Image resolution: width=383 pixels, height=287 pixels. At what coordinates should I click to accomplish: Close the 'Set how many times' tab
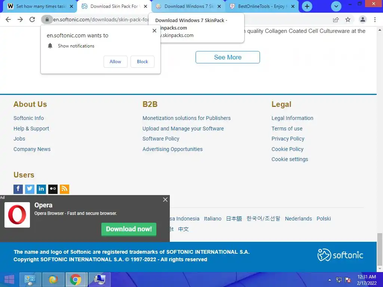(x=71, y=6)
